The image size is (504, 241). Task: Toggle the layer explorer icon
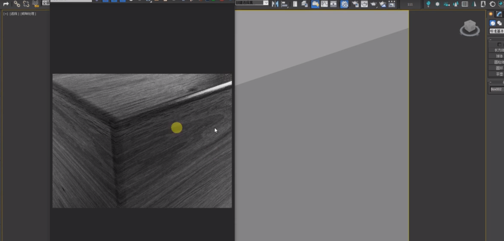[x=304, y=4]
